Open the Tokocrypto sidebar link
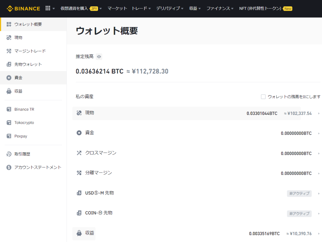This screenshot has height=242, width=322. point(24,123)
